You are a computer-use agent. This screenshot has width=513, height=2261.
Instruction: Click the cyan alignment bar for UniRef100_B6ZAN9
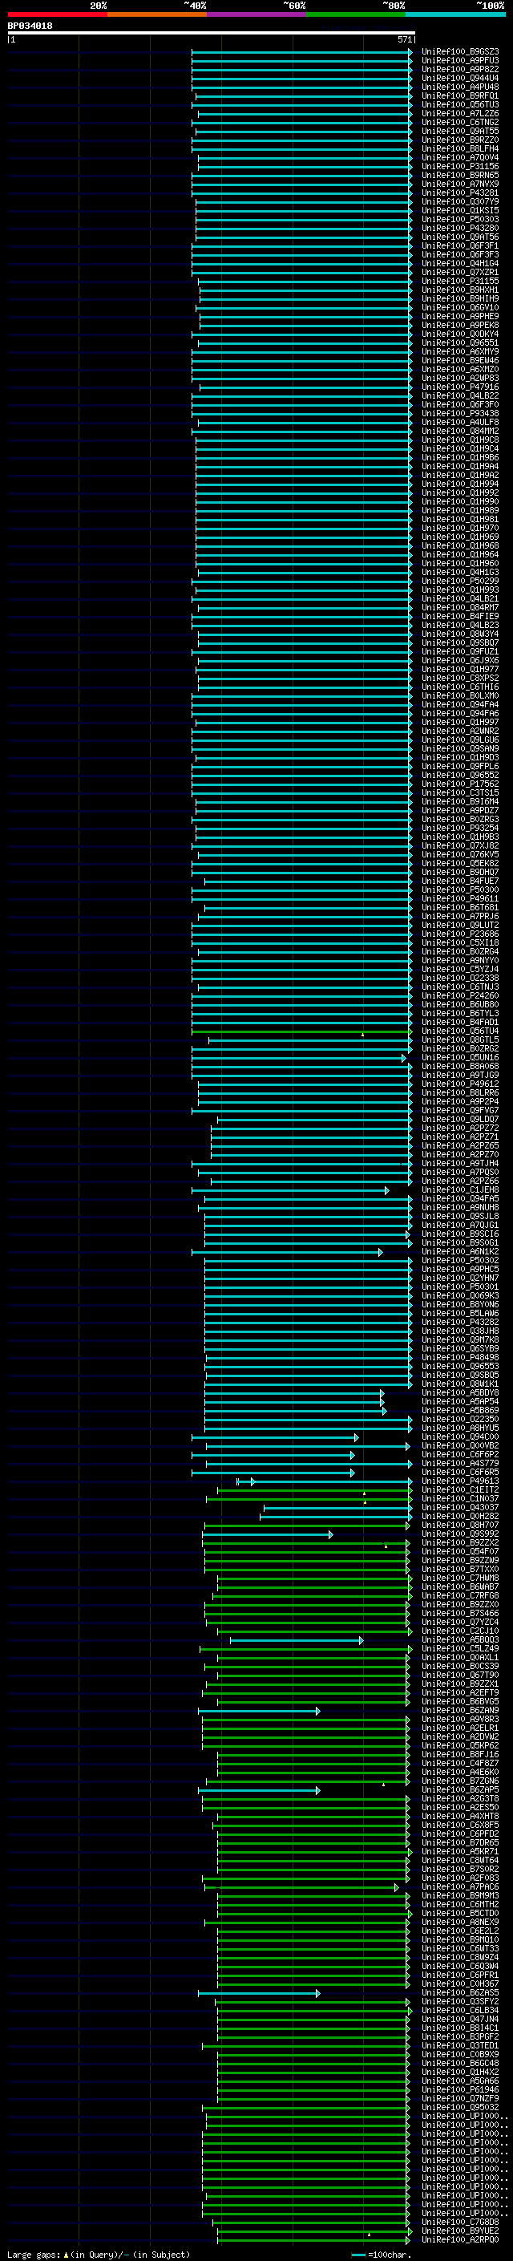point(259,1711)
